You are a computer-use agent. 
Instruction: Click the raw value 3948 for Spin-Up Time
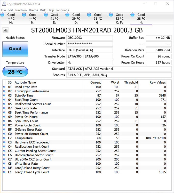click(x=162, y=95)
